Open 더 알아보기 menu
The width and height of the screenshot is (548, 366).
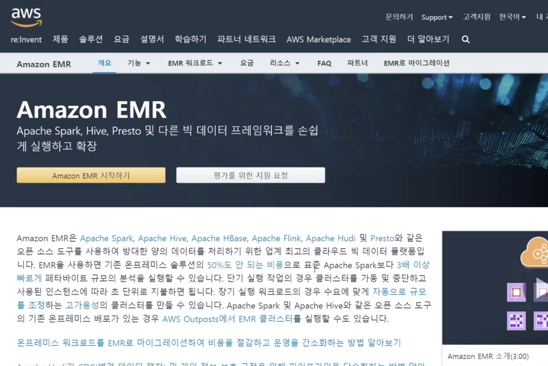(428, 39)
